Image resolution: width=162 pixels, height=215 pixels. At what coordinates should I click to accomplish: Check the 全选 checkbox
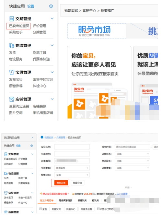pos(41,209)
